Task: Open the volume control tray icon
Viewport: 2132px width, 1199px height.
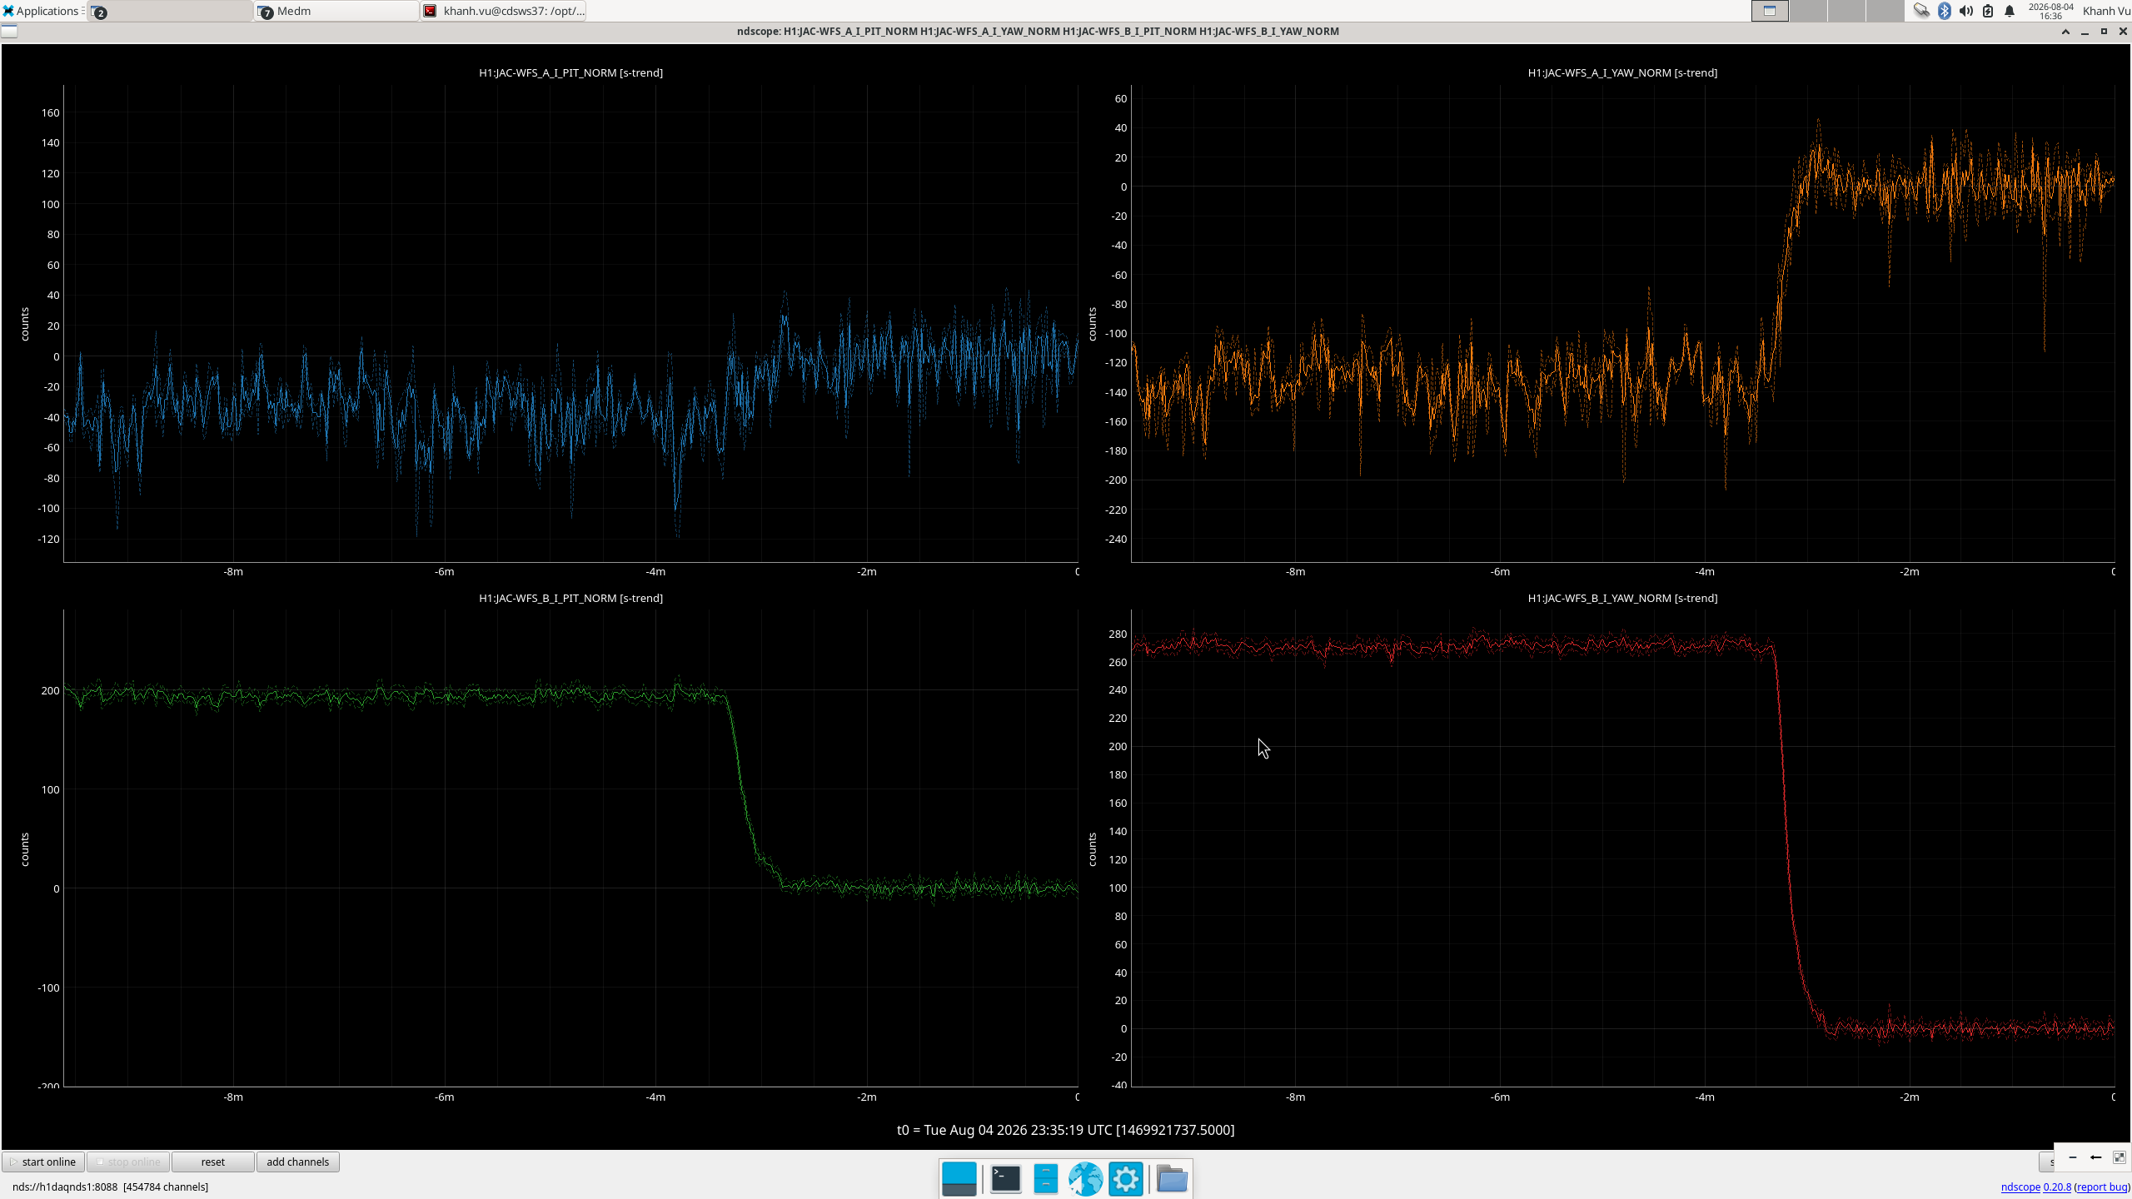Action: point(1966,11)
